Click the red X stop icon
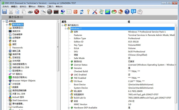This screenshot has width=179, height=110. (37, 12)
